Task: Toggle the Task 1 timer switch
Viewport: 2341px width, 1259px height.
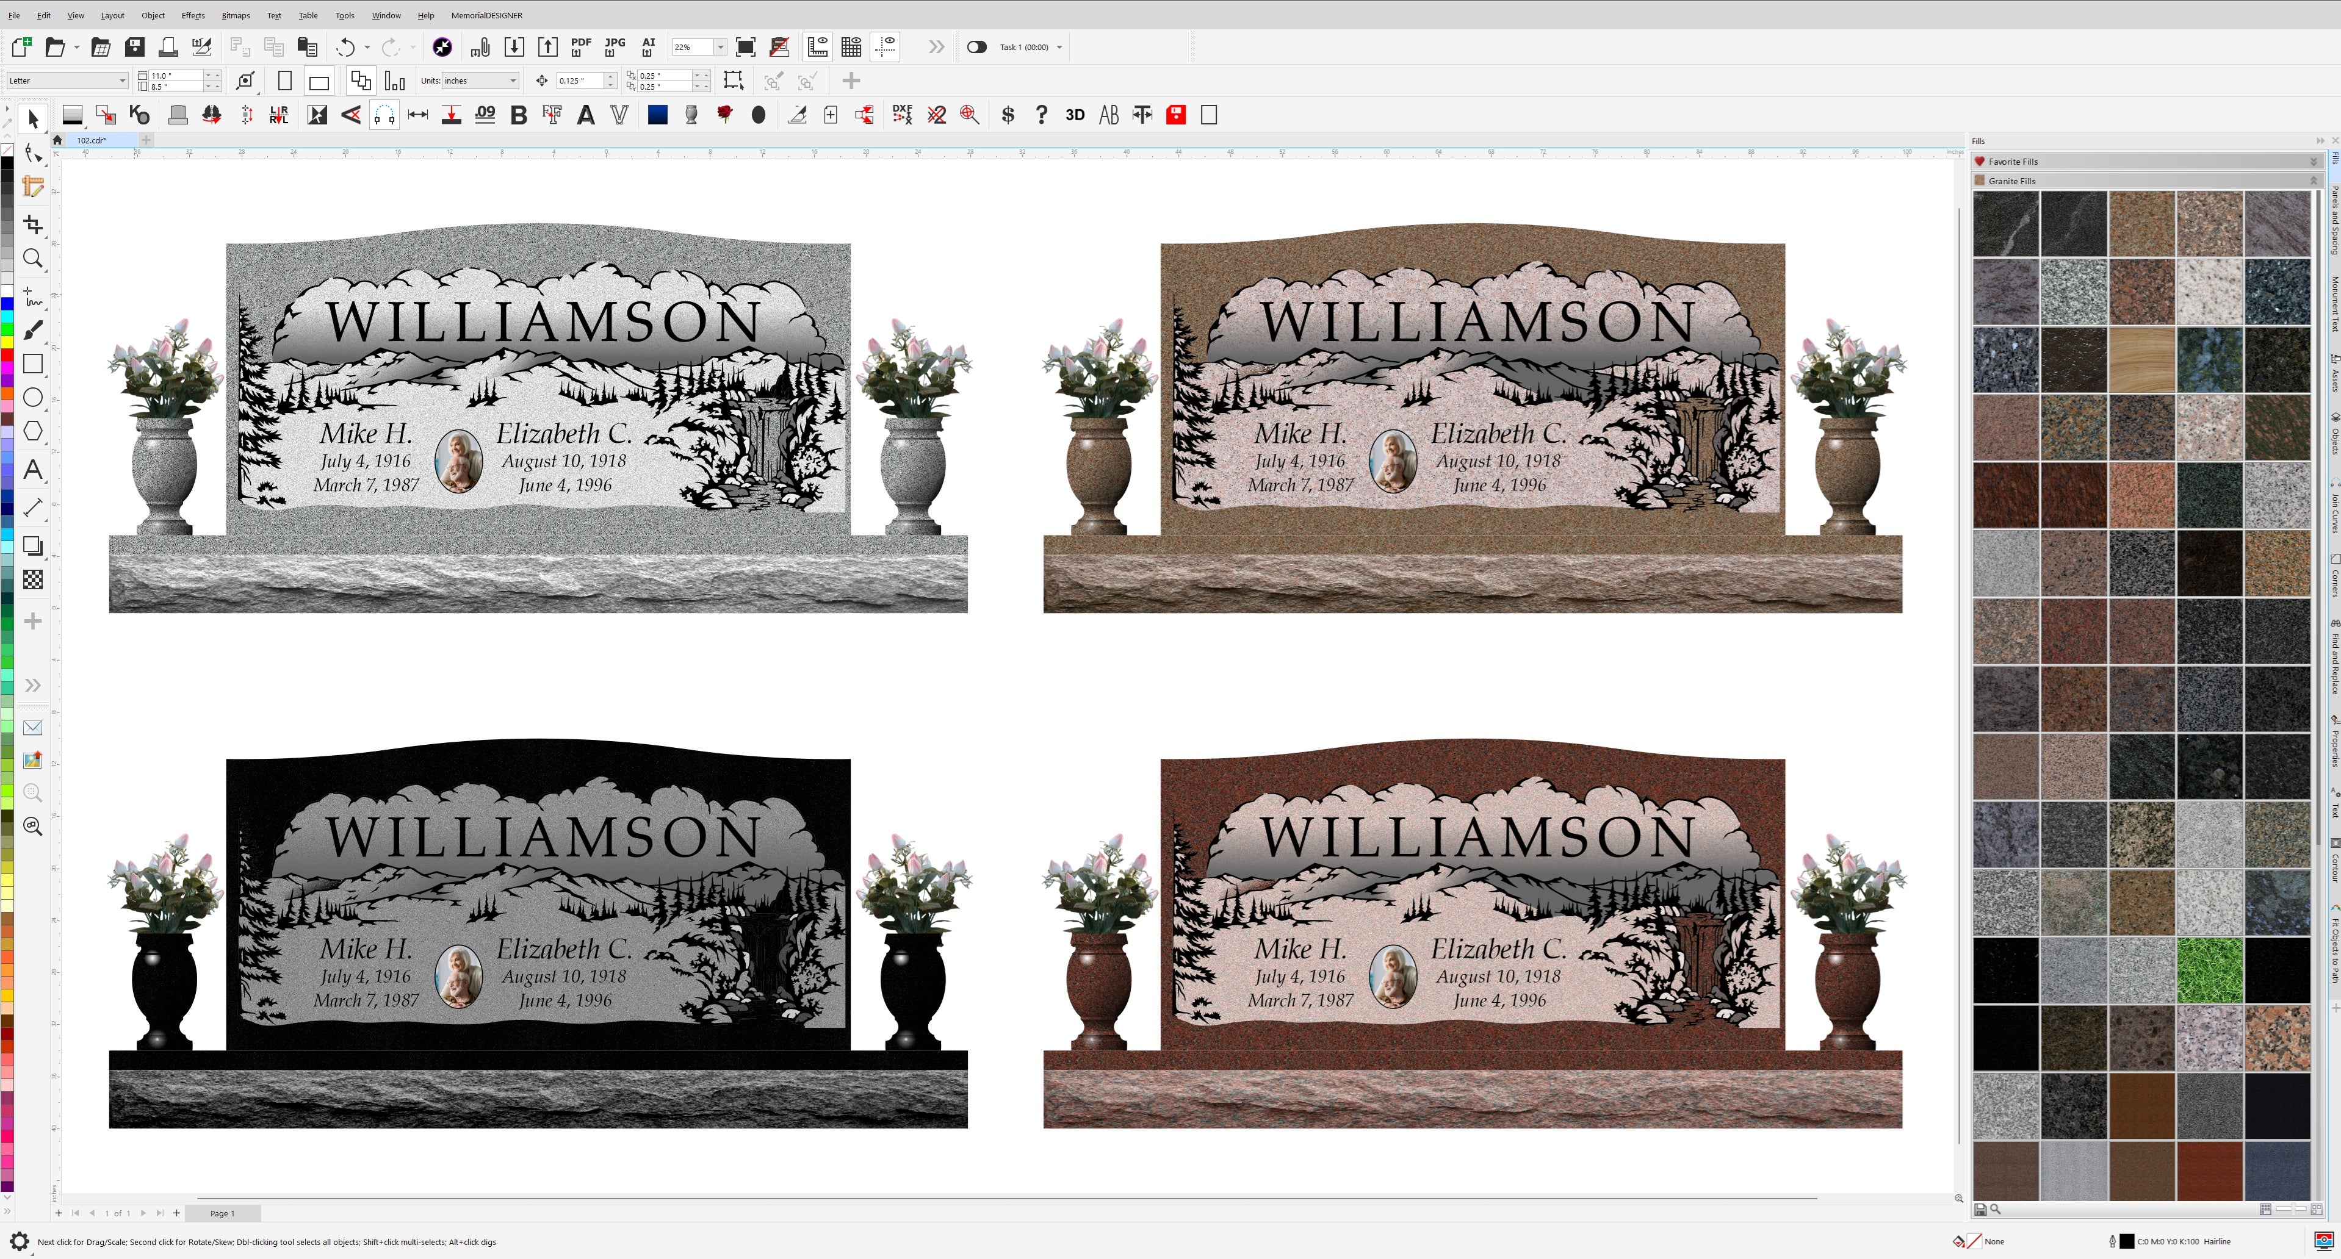Action: coord(976,47)
